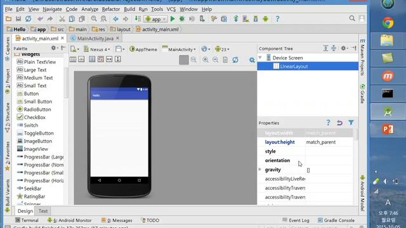This screenshot has height=228, width=406.
Task: Pick the CheckBox widget from Palette
Action: [31, 117]
